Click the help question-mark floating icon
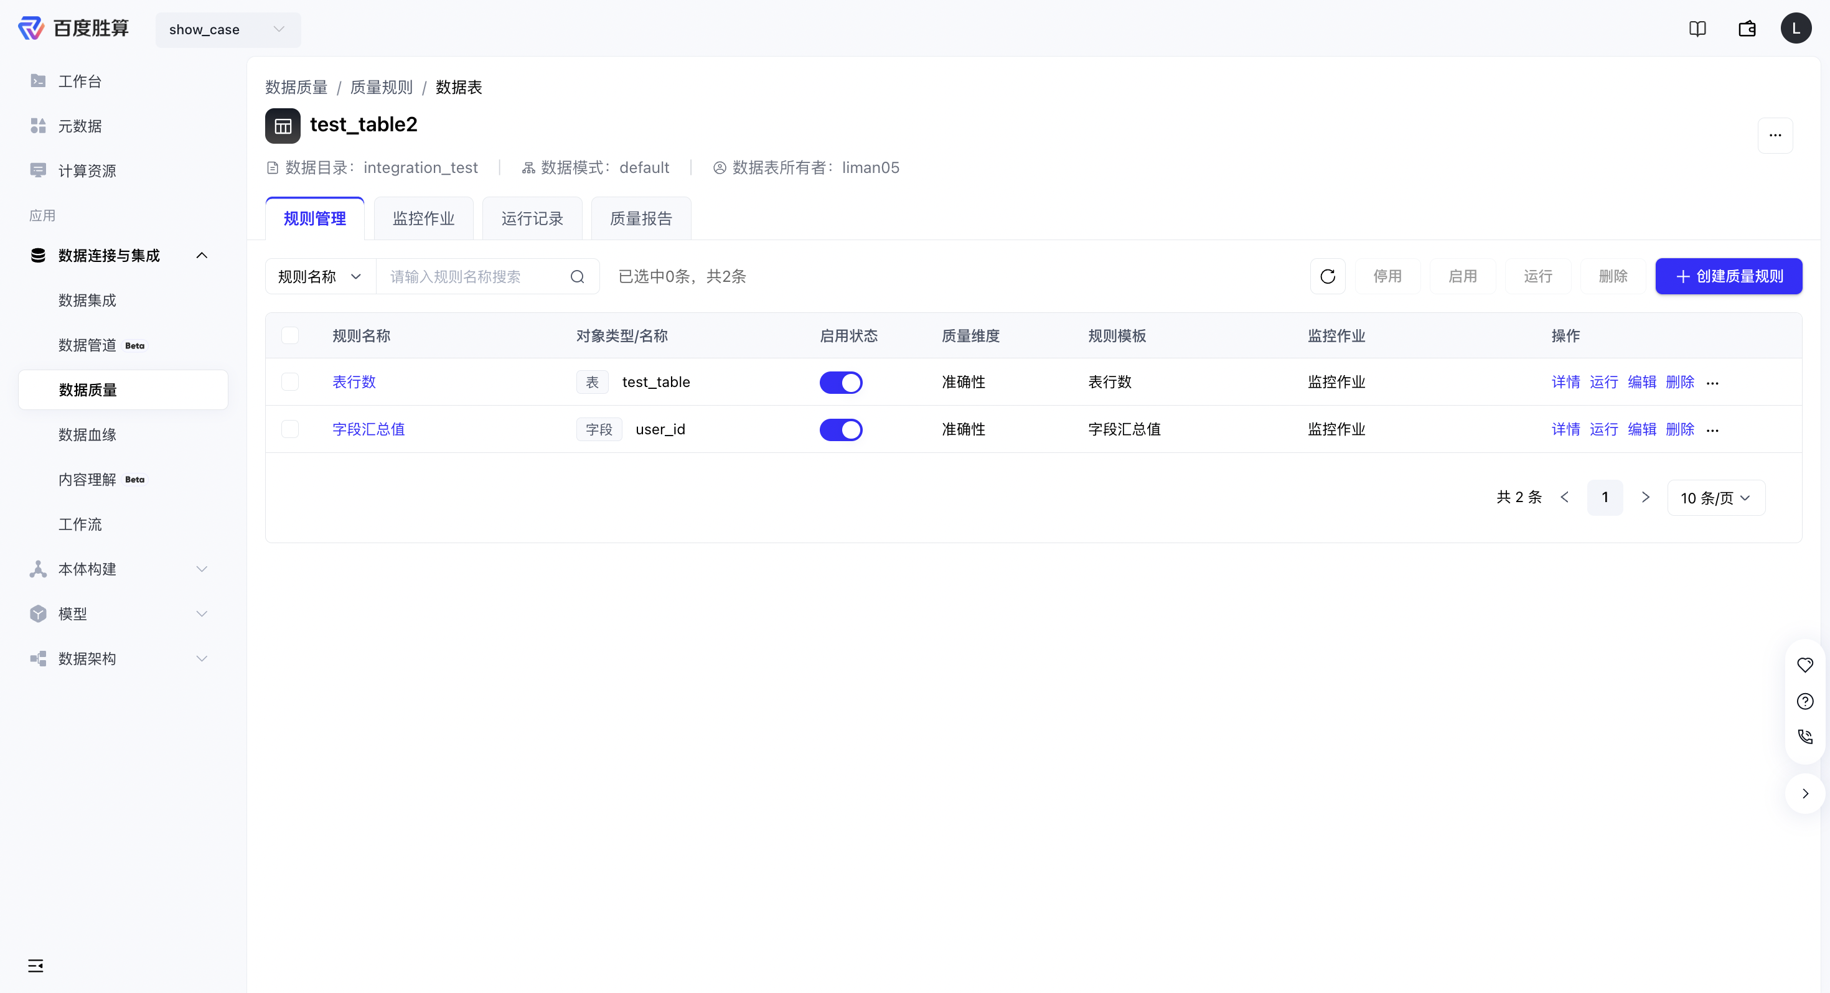1830x993 pixels. click(x=1804, y=701)
